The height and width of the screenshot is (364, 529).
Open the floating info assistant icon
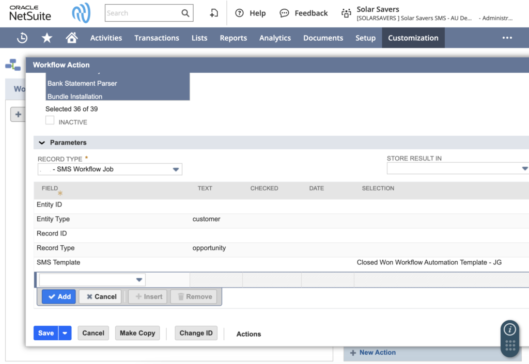click(x=510, y=329)
